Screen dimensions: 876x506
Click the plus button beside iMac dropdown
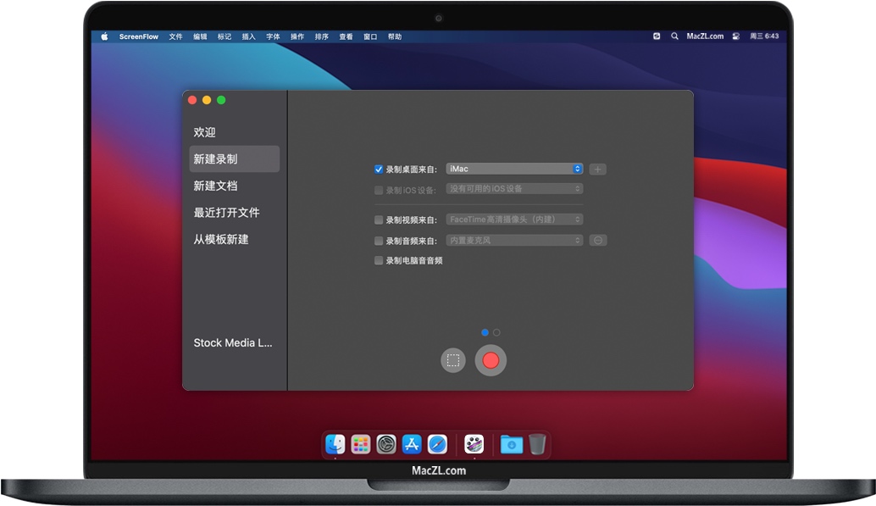(x=597, y=170)
